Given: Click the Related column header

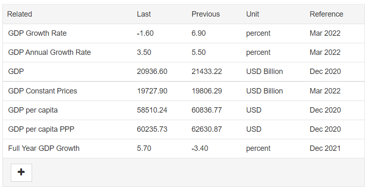Looking at the screenshot, I should point(20,14).
